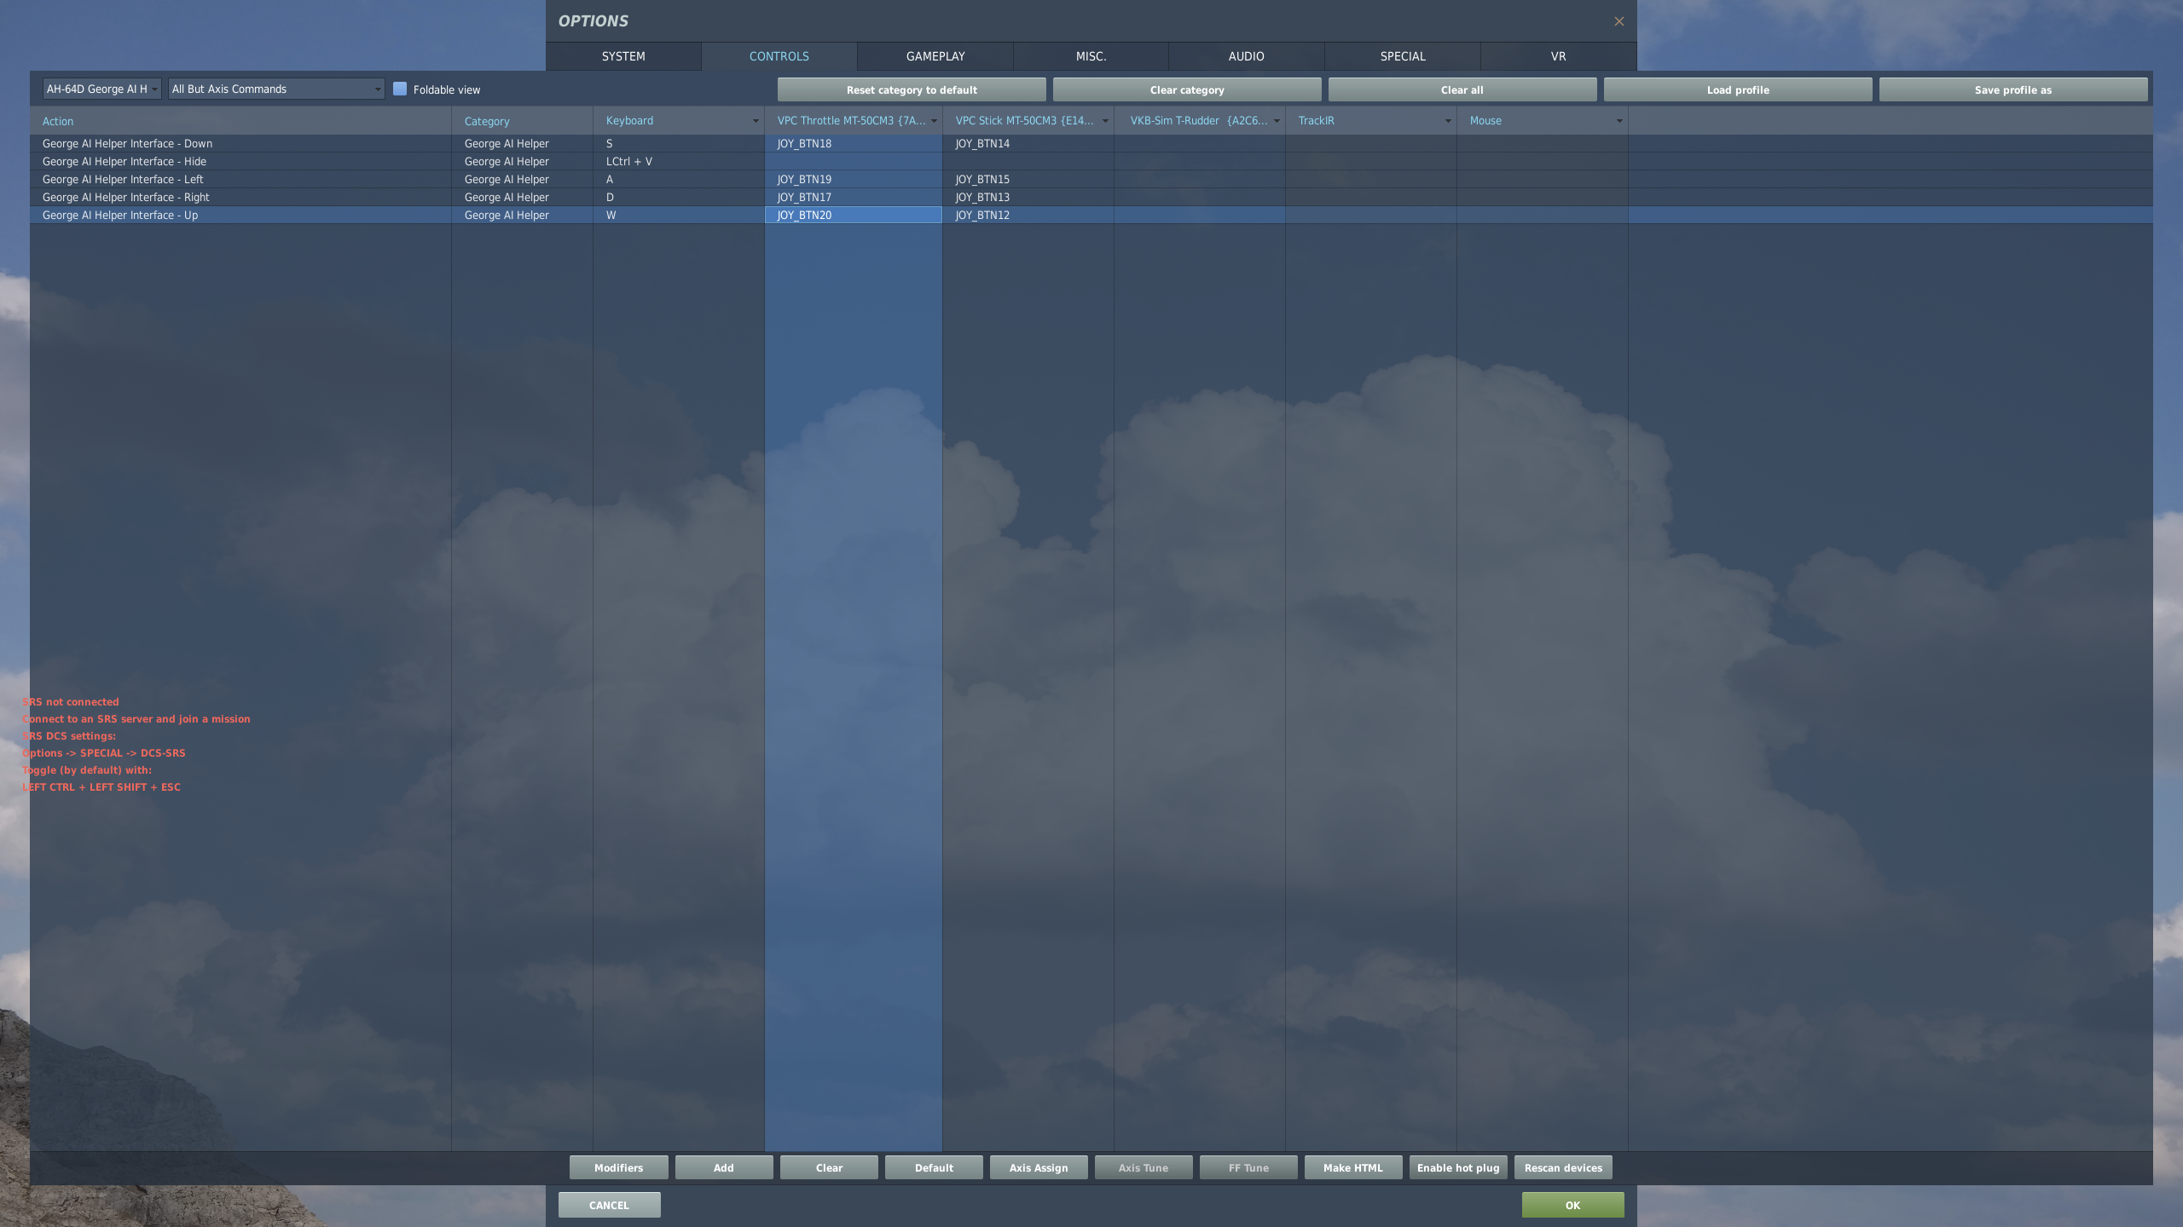Screen dimensions: 2183x1227
Task: Open the VKB-Sim T-Rudder column dropdown arrow
Action: (x=1277, y=121)
